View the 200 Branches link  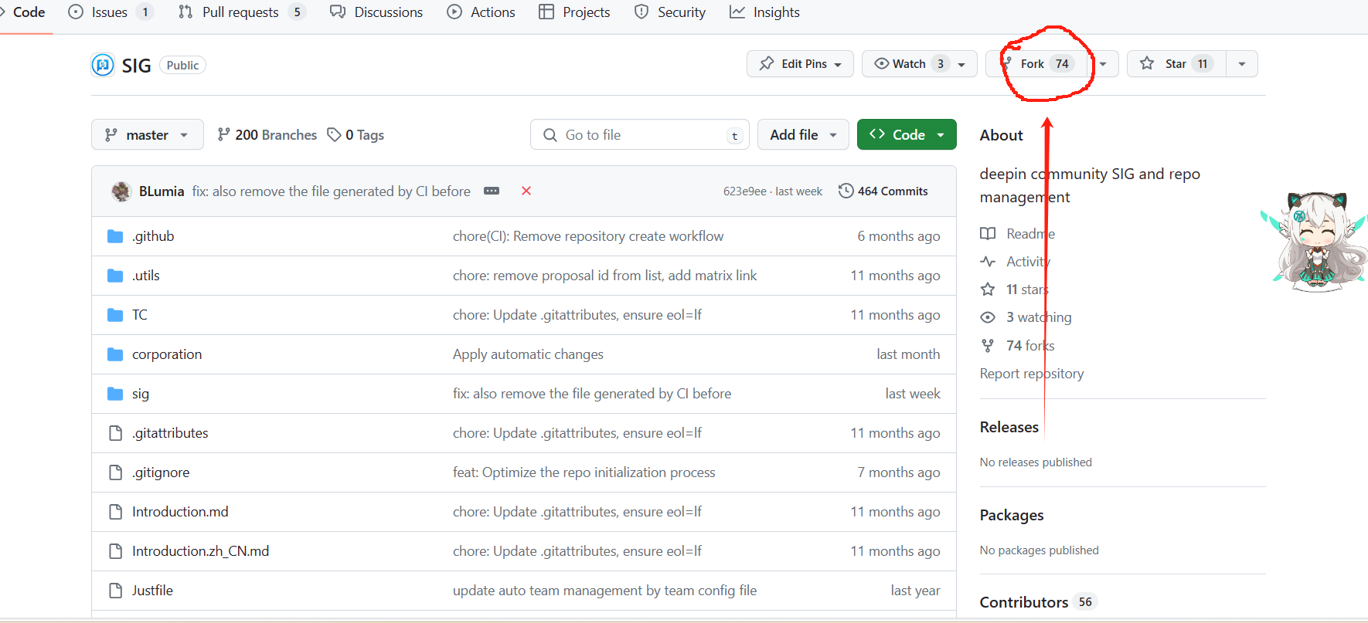tap(267, 135)
